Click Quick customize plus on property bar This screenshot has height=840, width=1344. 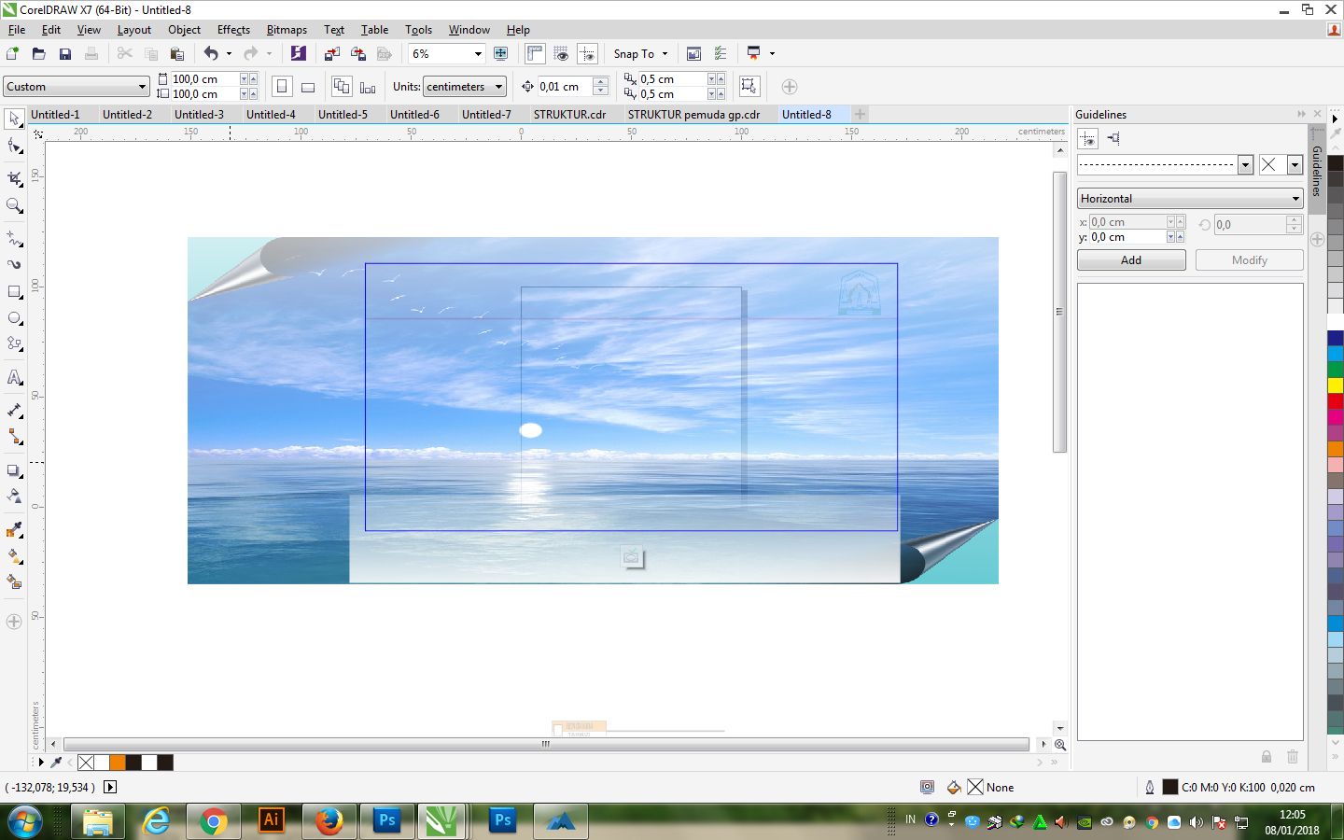click(x=790, y=87)
